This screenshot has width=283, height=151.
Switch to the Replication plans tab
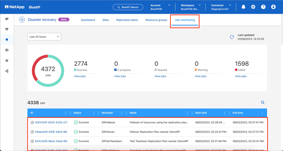tap(127, 20)
